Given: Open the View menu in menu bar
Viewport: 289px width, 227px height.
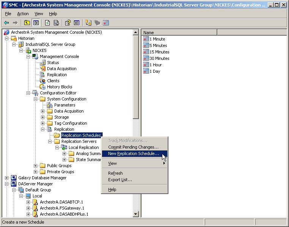Looking at the screenshot, I should pyautogui.click(x=39, y=14).
